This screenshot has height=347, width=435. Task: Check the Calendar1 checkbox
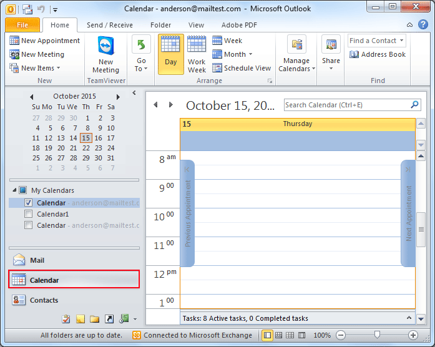tap(28, 214)
